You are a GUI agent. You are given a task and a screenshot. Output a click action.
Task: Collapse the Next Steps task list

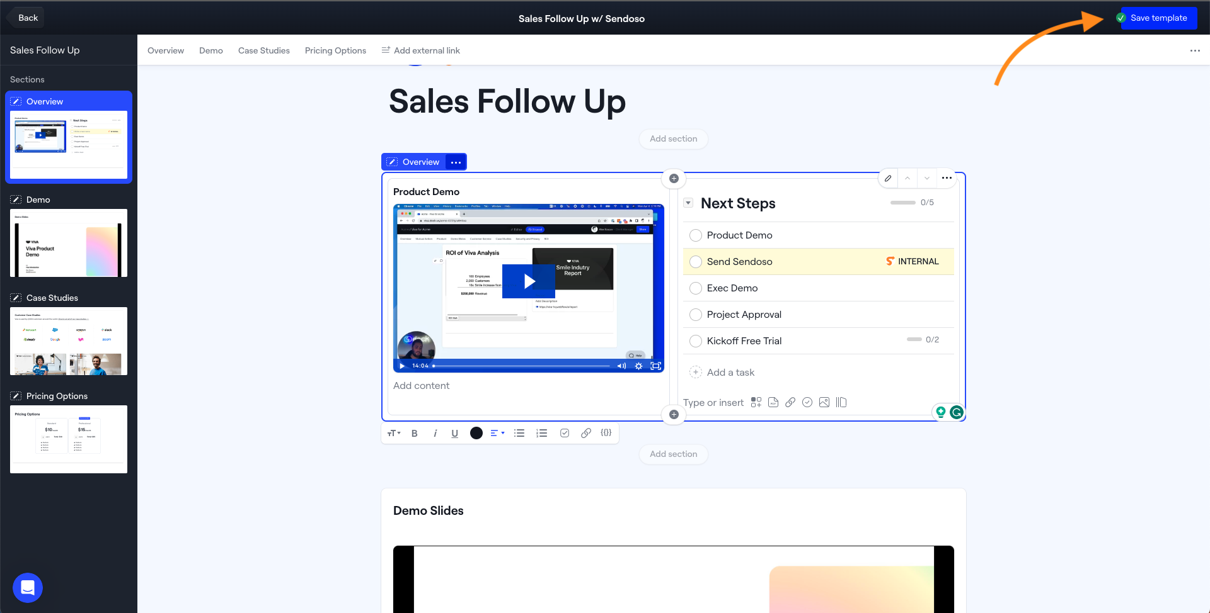point(688,203)
